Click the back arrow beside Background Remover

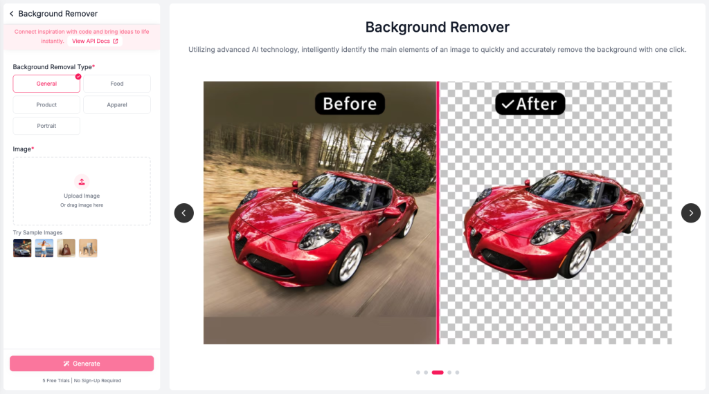point(11,14)
